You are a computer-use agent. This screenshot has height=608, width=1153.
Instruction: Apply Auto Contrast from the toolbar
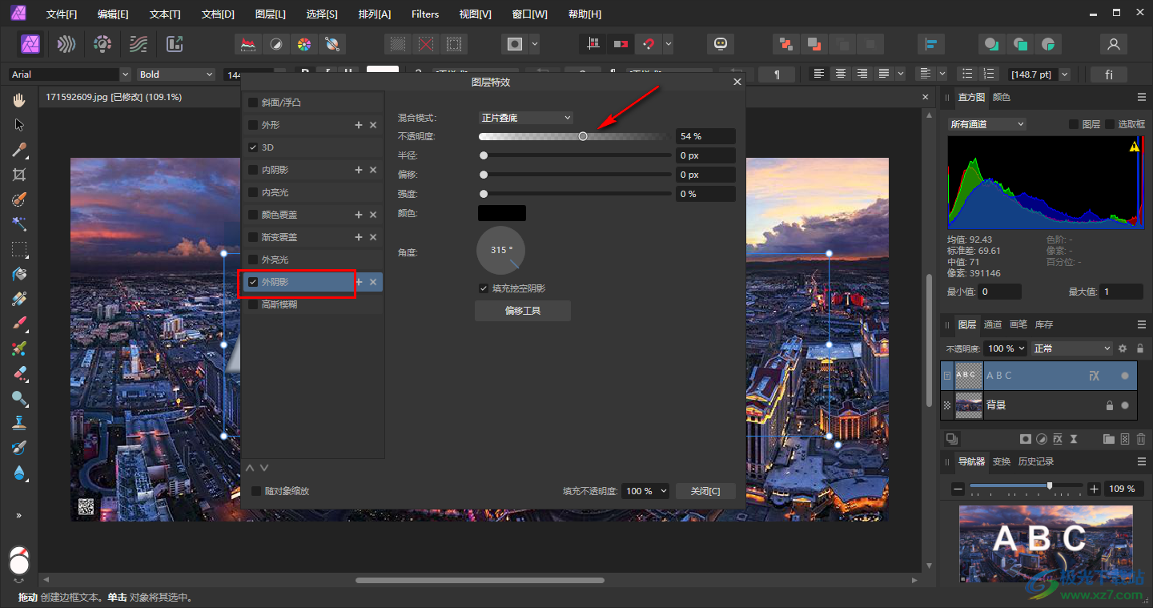(x=276, y=44)
